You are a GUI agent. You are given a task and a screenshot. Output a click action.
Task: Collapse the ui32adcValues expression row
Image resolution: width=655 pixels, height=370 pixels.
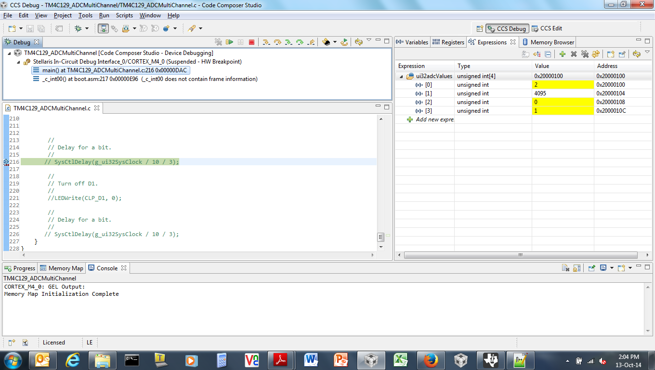tap(401, 76)
